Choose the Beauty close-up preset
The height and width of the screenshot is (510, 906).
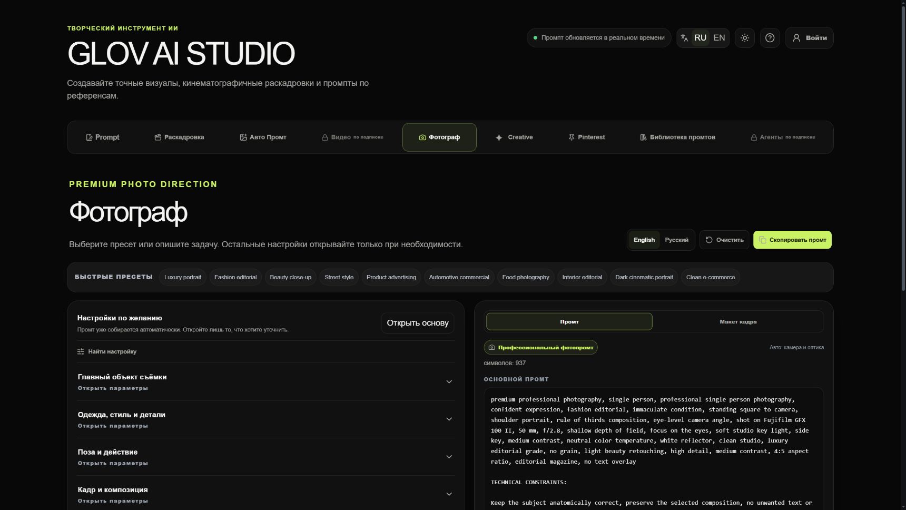click(x=290, y=277)
